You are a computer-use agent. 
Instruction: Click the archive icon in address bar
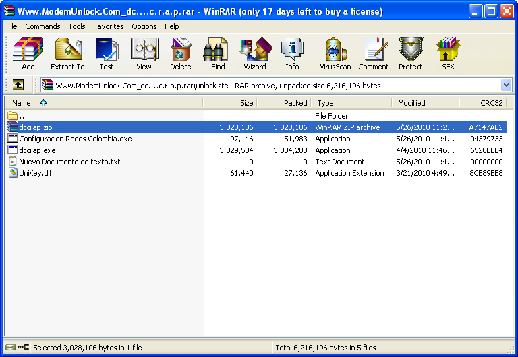click(x=48, y=86)
